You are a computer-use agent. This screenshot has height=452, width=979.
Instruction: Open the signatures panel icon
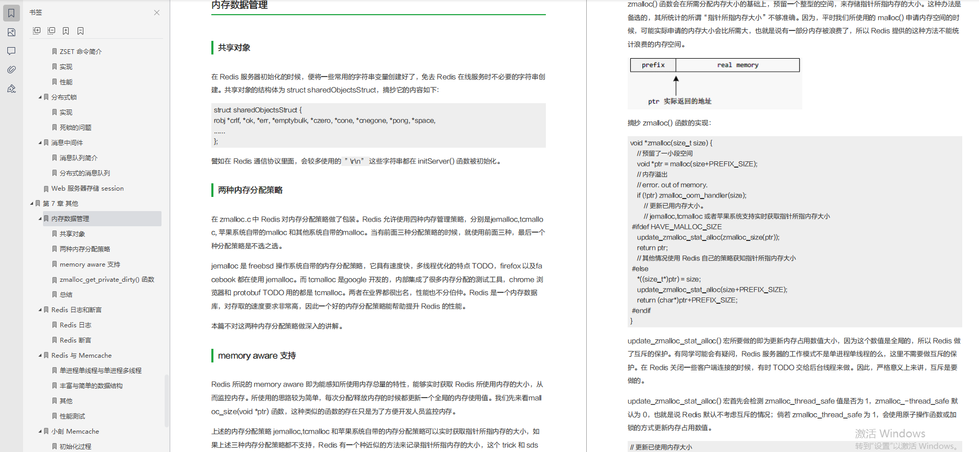[x=11, y=89]
